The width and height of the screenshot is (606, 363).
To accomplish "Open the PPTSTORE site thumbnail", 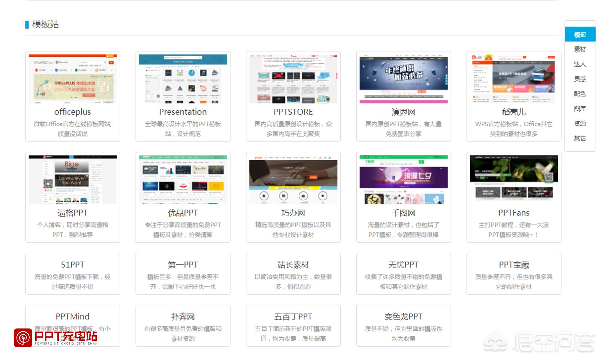I will coord(293,79).
